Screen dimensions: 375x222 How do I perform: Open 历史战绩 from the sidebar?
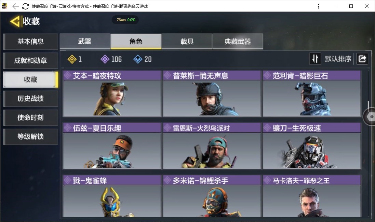31,99
